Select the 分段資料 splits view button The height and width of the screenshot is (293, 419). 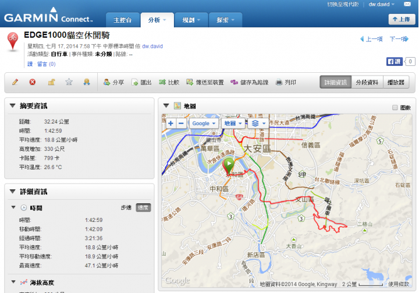[x=367, y=82]
